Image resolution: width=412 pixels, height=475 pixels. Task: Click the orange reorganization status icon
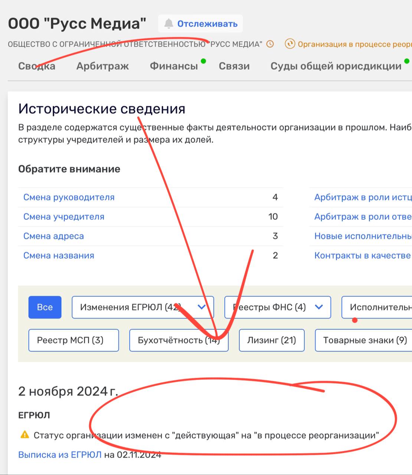[x=290, y=44]
